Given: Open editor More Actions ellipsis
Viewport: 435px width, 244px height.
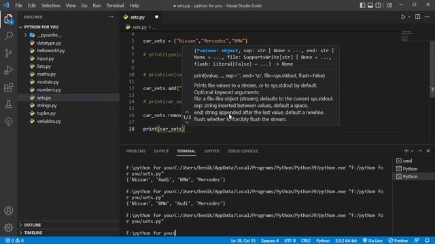Looking at the screenshot, I should [x=427, y=17].
